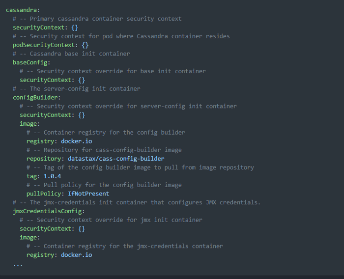Select the podSecurityContext key
Viewport: 344px width, 279px height.
[44, 45]
